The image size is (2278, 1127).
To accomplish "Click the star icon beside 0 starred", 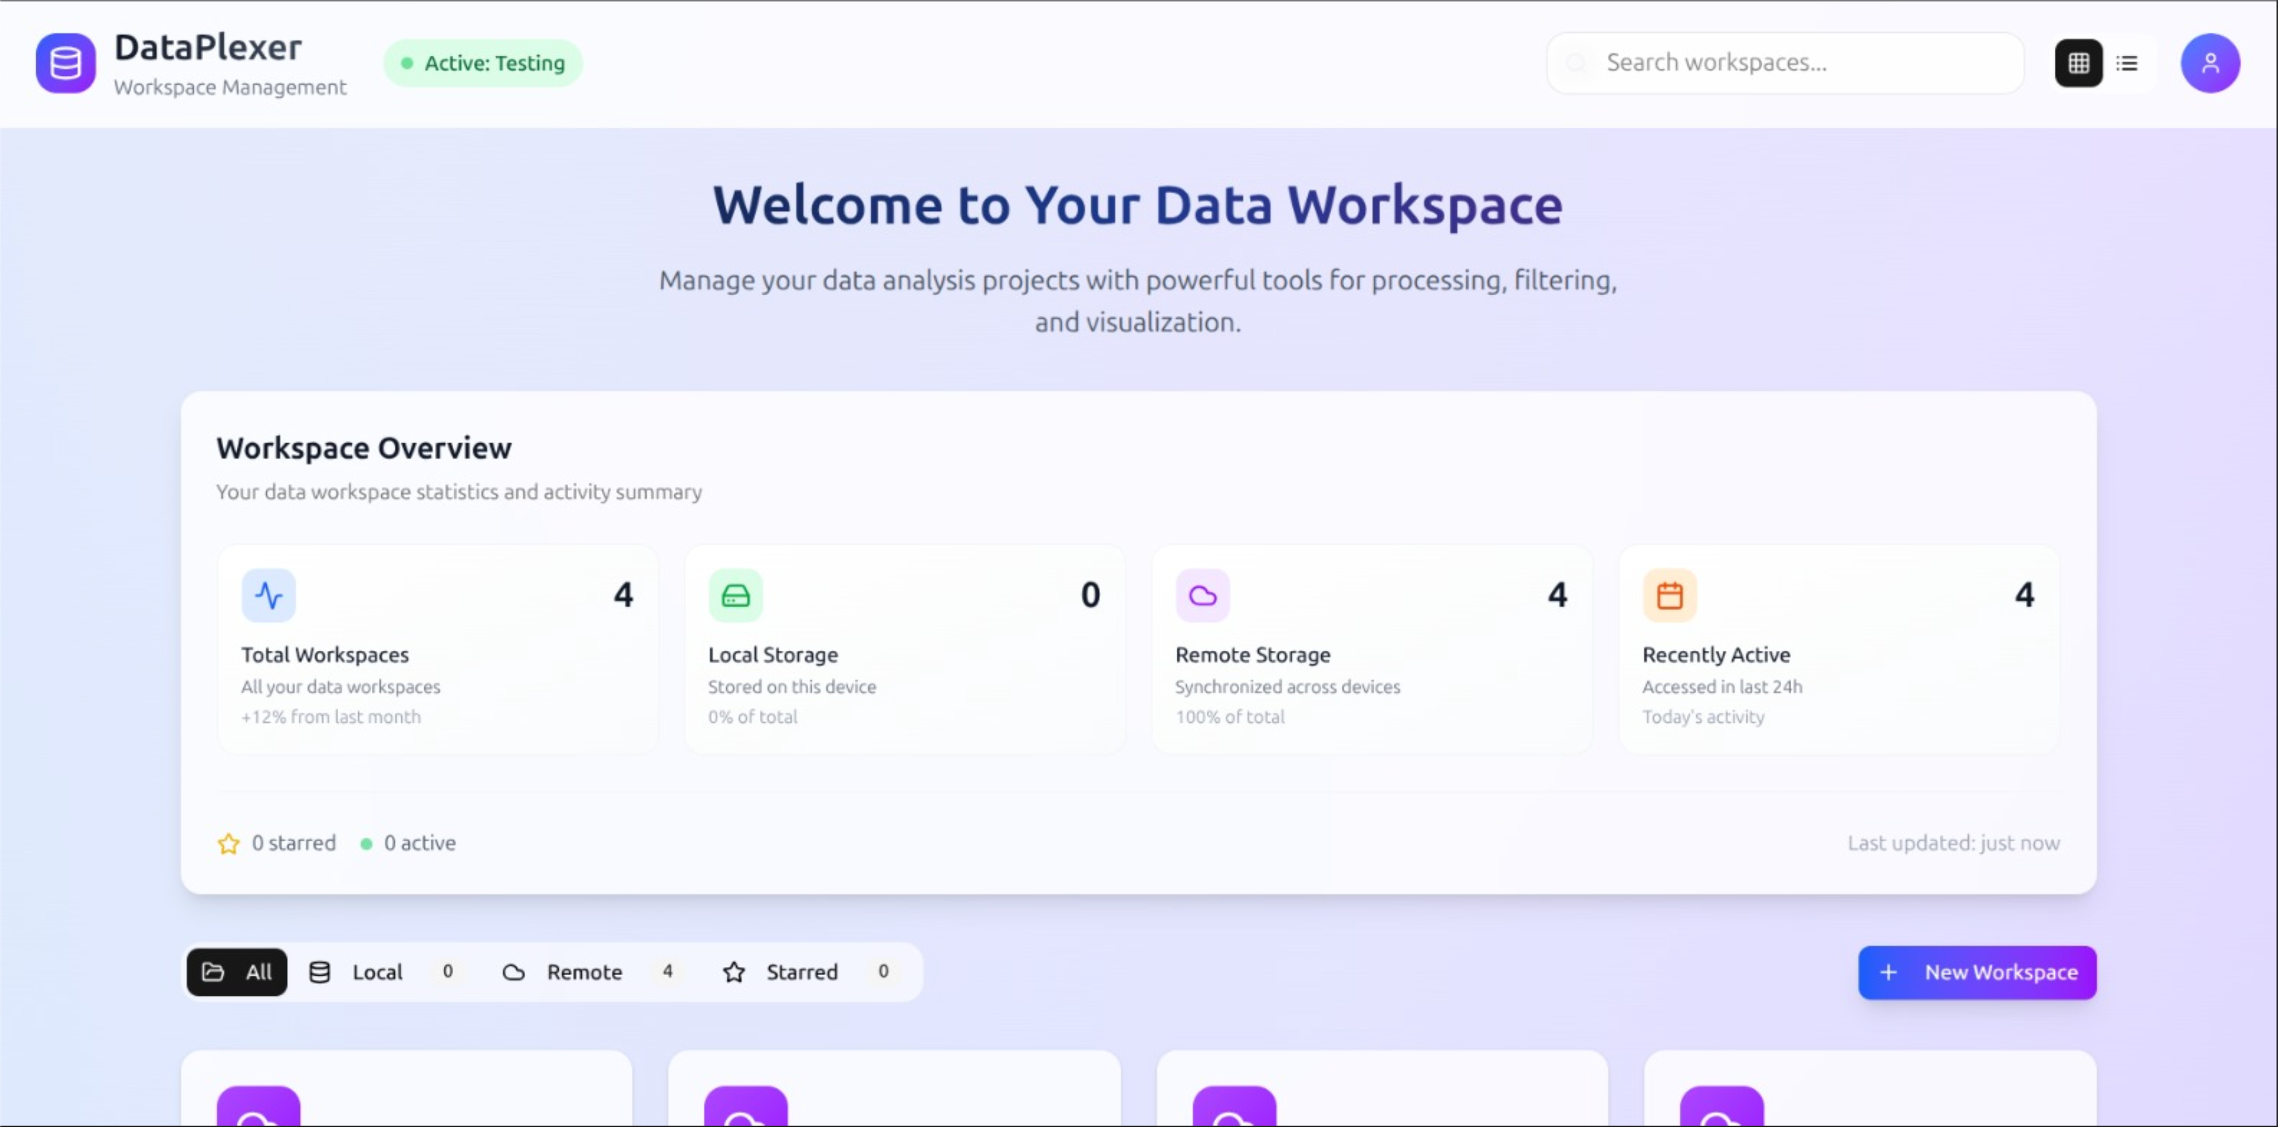I will pyautogui.click(x=228, y=843).
